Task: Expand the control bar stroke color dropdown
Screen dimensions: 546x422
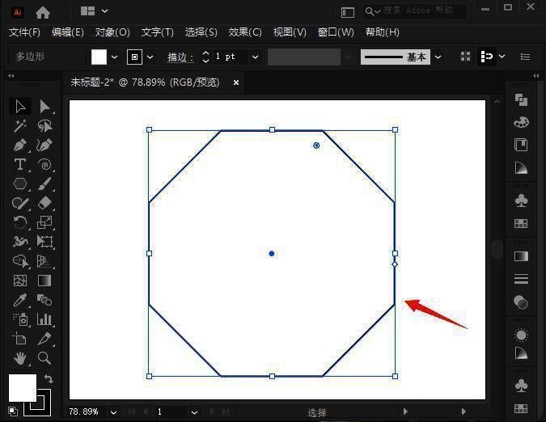Action: [x=150, y=57]
